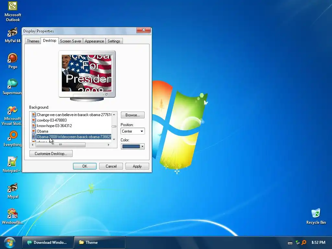Select the Pego desktop shortcut
332x249 pixels.
[x=13, y=61]
